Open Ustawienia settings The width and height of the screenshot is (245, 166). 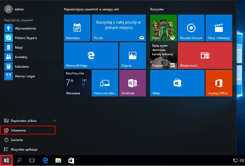pyautogui.click(x=18, y=130)
